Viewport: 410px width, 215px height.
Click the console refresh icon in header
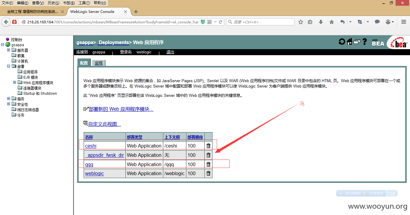pyautogui.click(x=342, y=42)
